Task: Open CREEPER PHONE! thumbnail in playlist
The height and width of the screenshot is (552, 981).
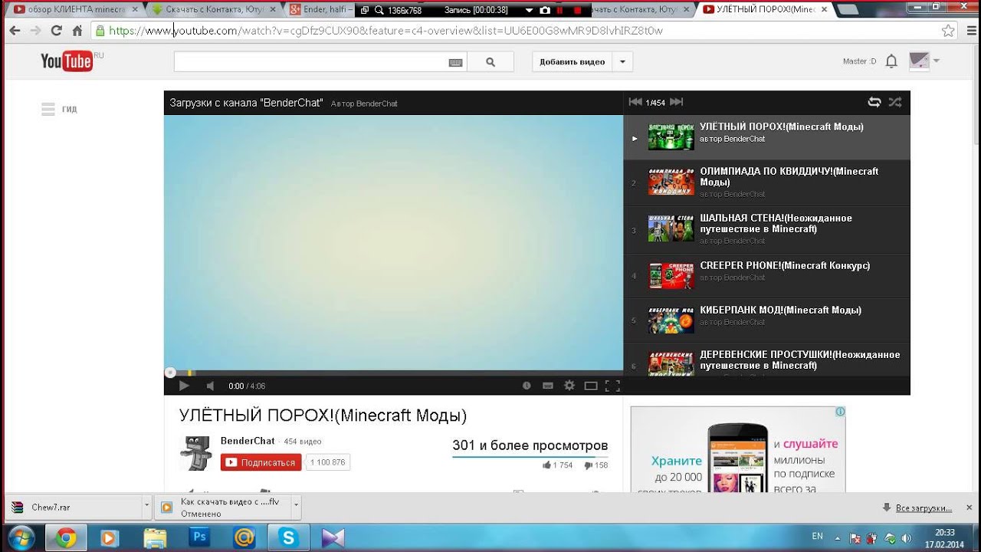Action: [671, 276]
